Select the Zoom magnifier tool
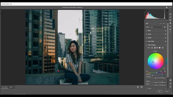Screen dimensions: 173x97 point(170,77)
